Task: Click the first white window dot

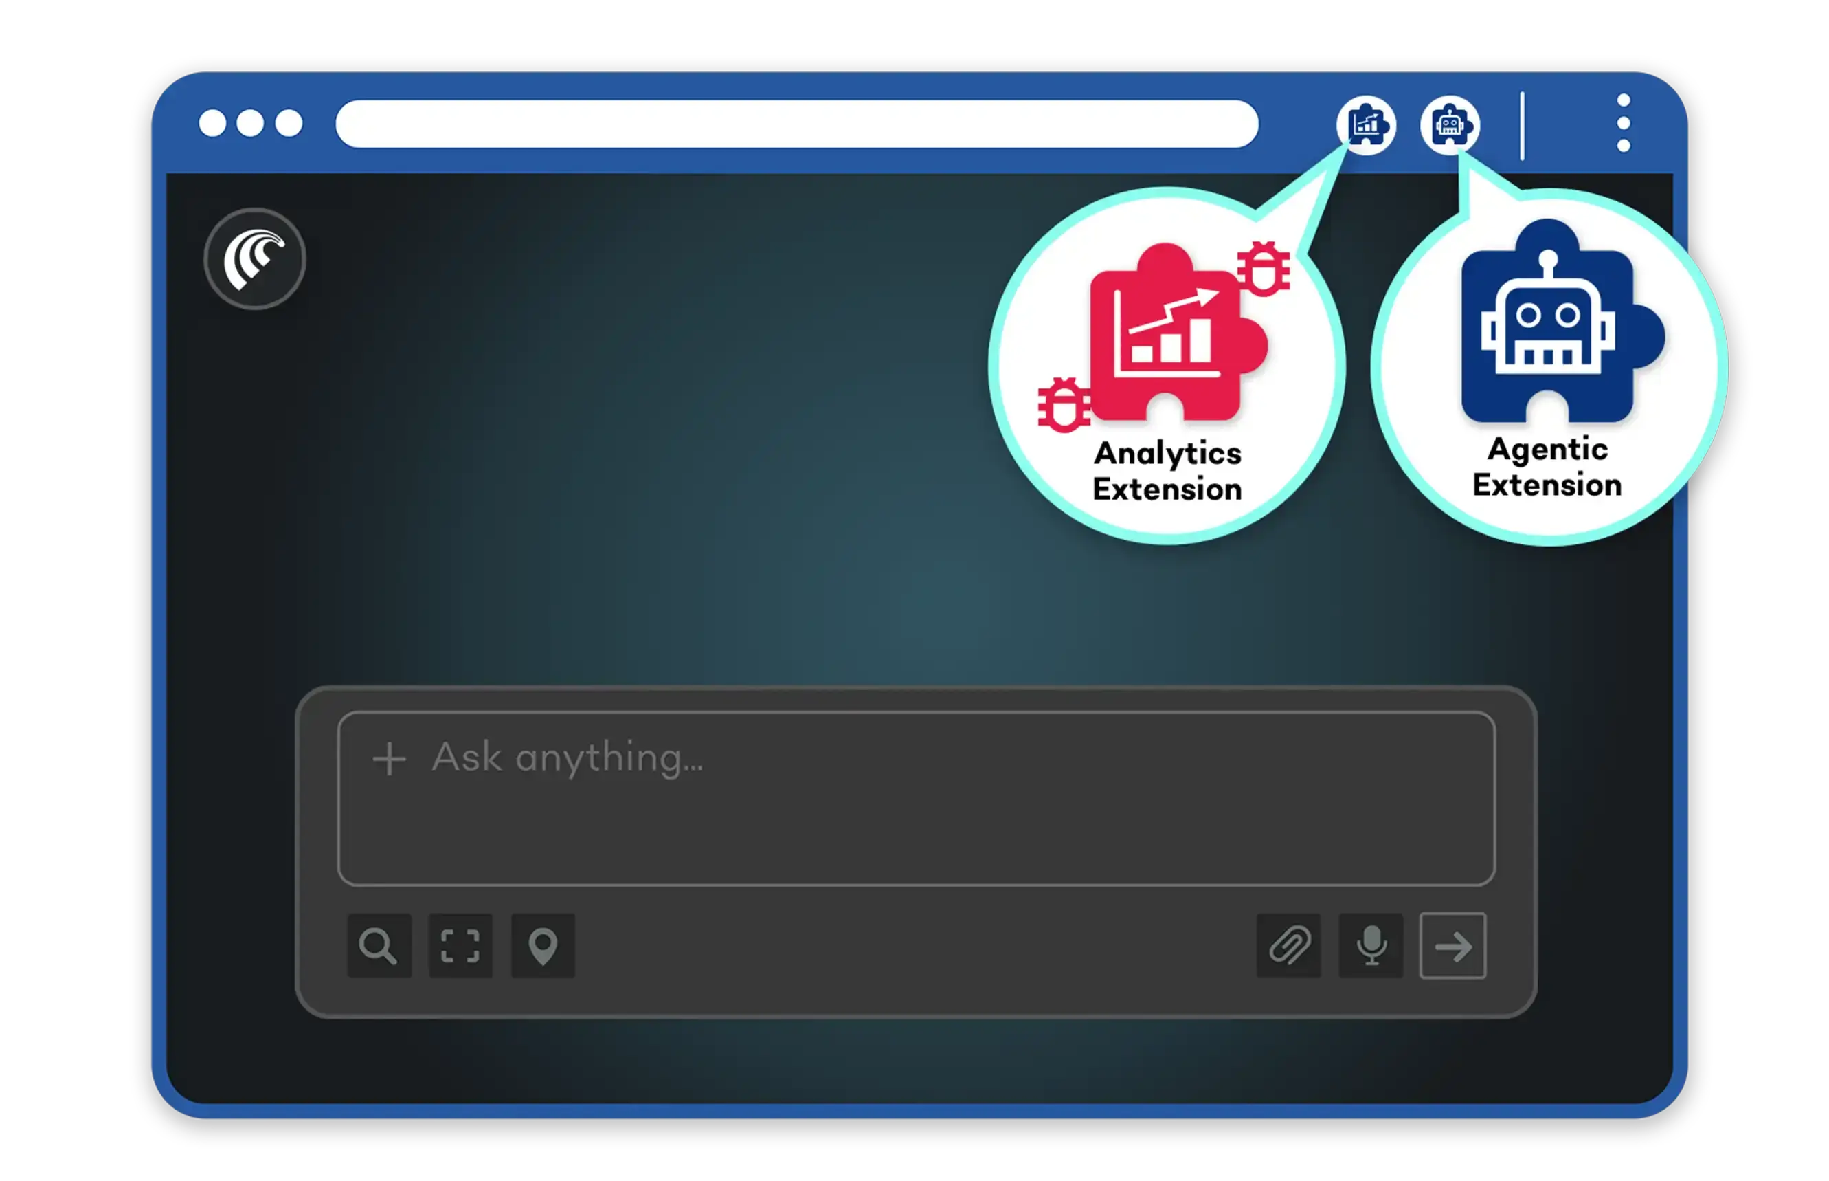Action: pyautogui.click(x=212, y=124)
